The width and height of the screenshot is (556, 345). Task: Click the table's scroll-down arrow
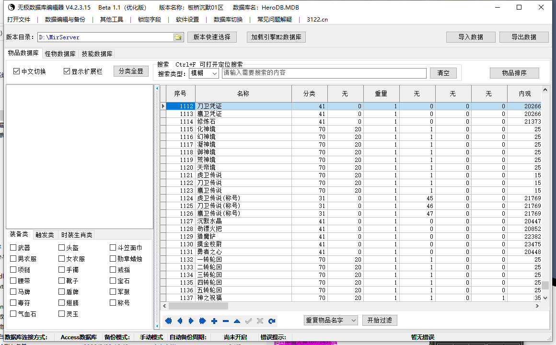coord(545,298)
